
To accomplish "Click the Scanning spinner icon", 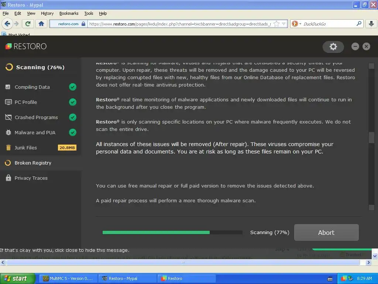I will pyautogui.click(x=9, y=67).
